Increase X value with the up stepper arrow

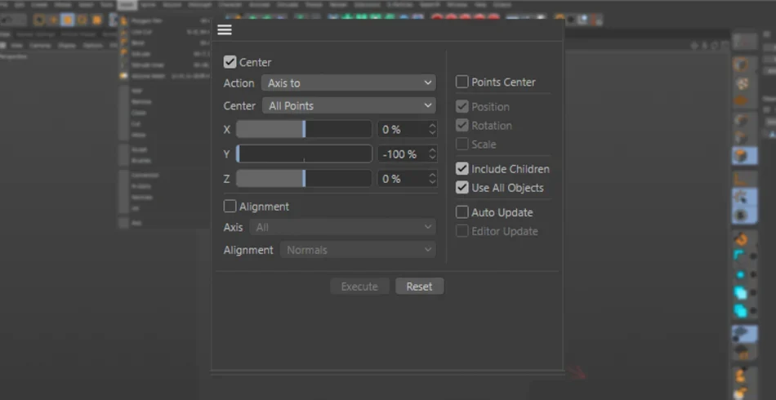[x=433, y=126]
